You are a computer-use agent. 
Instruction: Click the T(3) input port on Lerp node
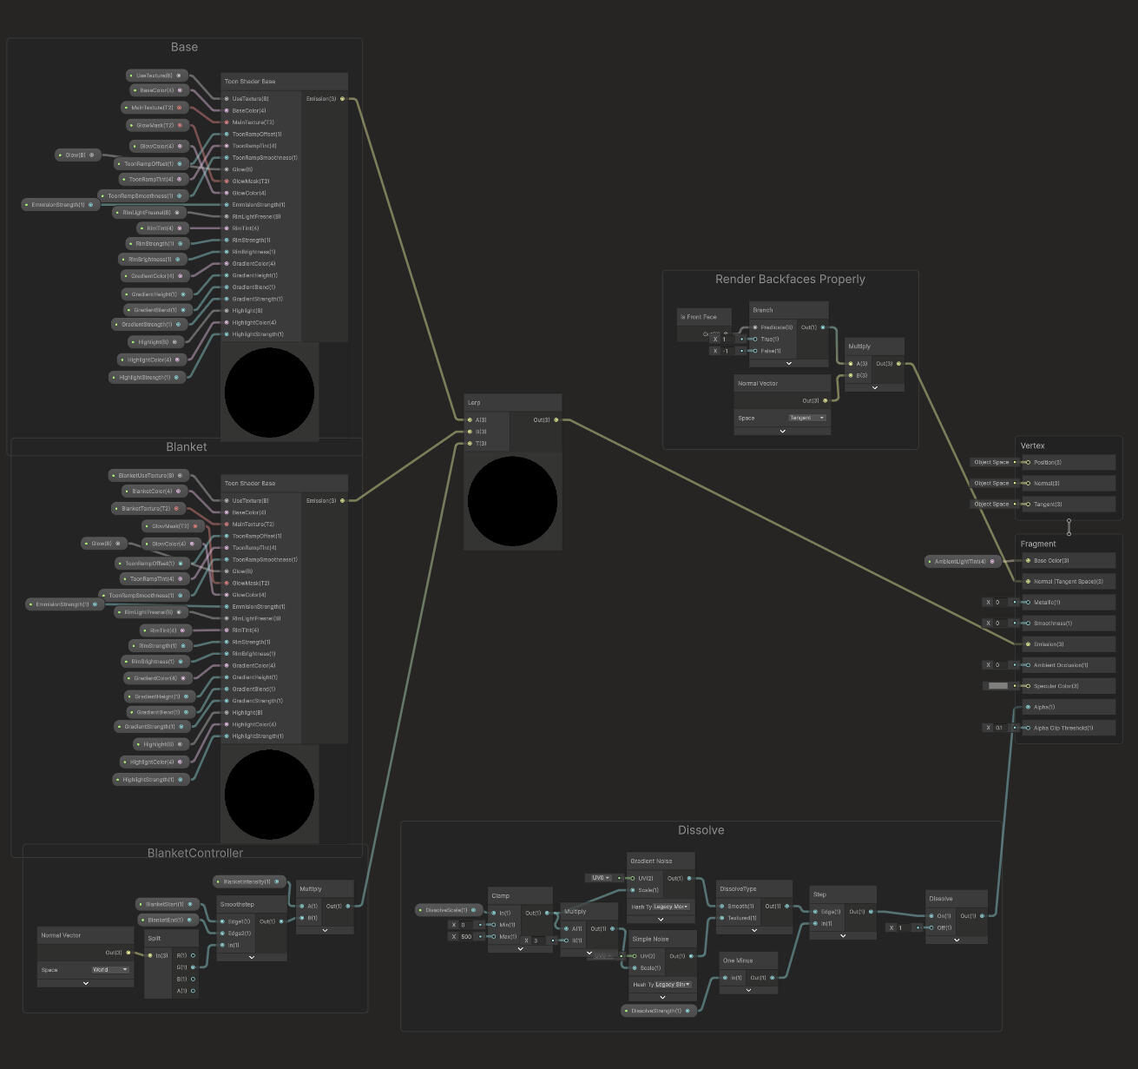pyautogui.click(x=470, y=444)
